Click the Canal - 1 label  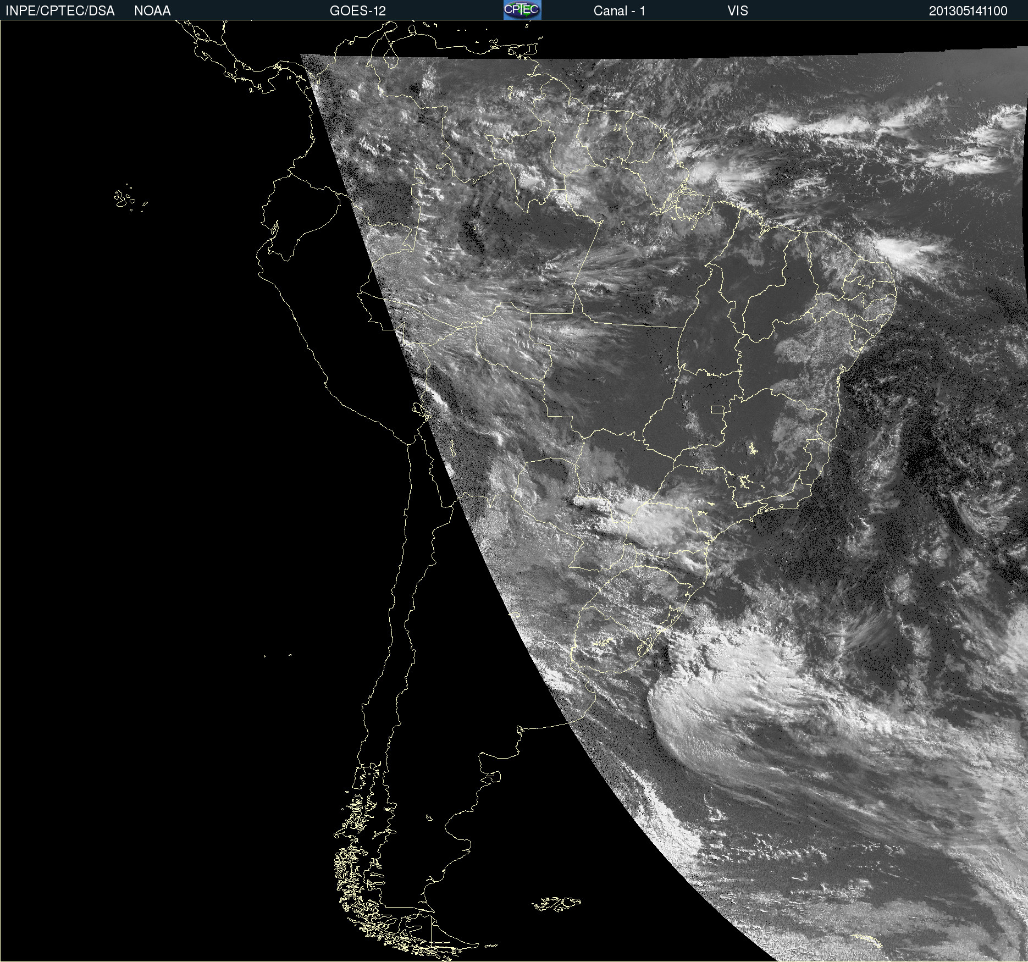pyautogui.click(x=619, y=11)
